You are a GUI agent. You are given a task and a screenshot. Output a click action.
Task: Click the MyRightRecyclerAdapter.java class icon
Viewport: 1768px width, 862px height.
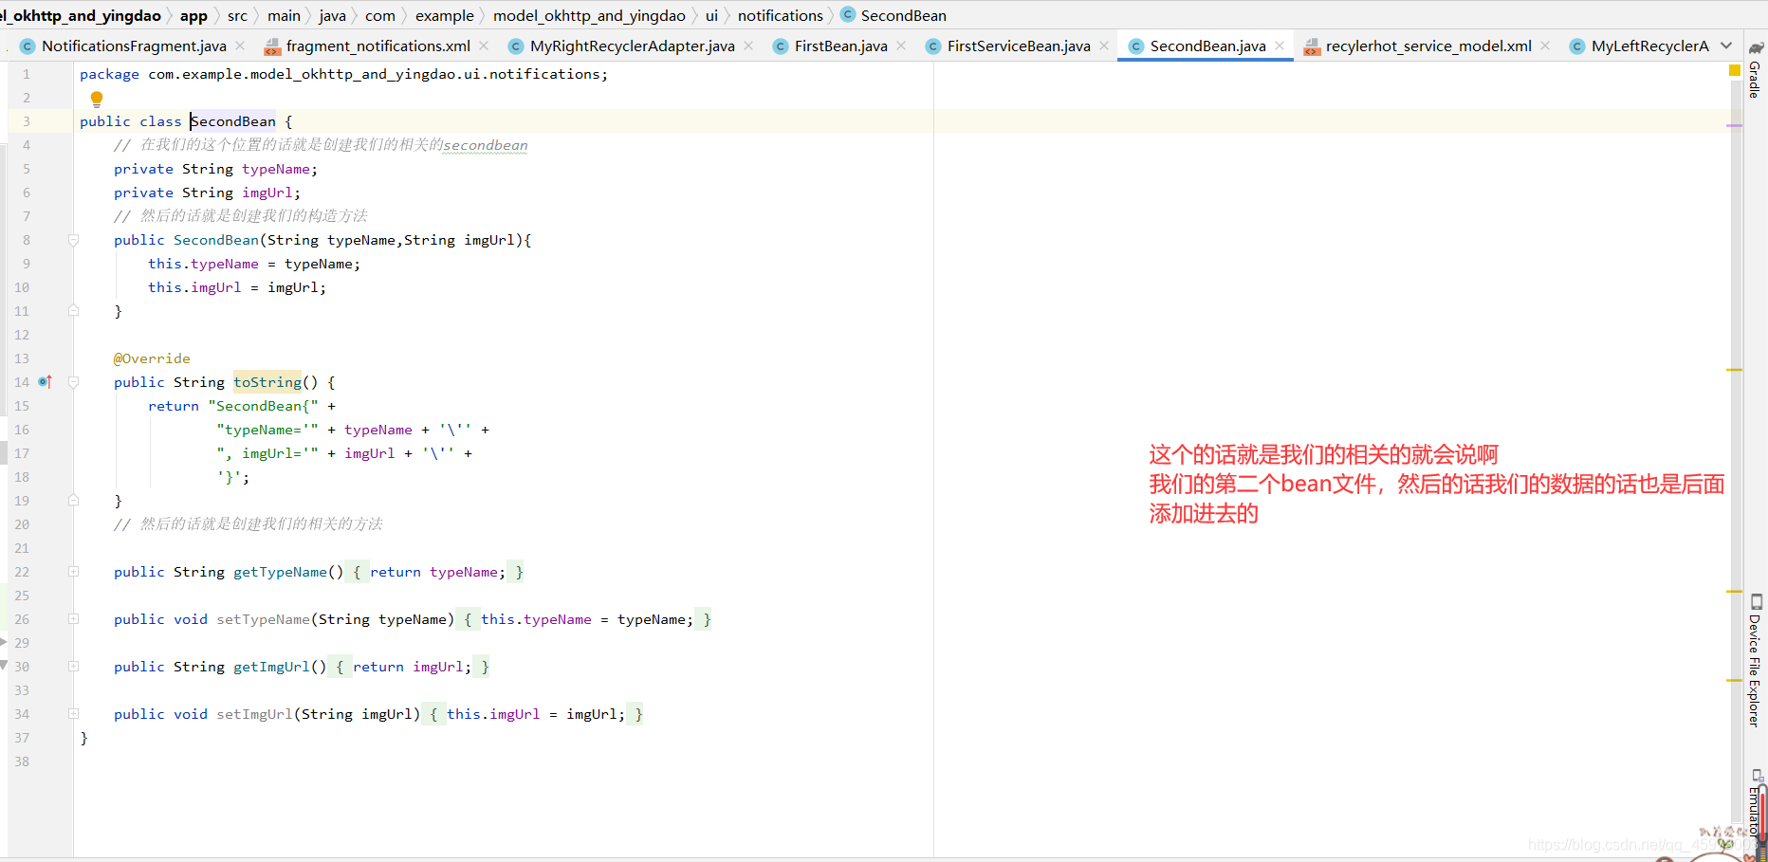[515, 46]
